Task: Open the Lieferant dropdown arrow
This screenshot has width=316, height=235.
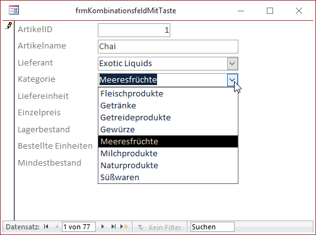Action: click(232, 64)
